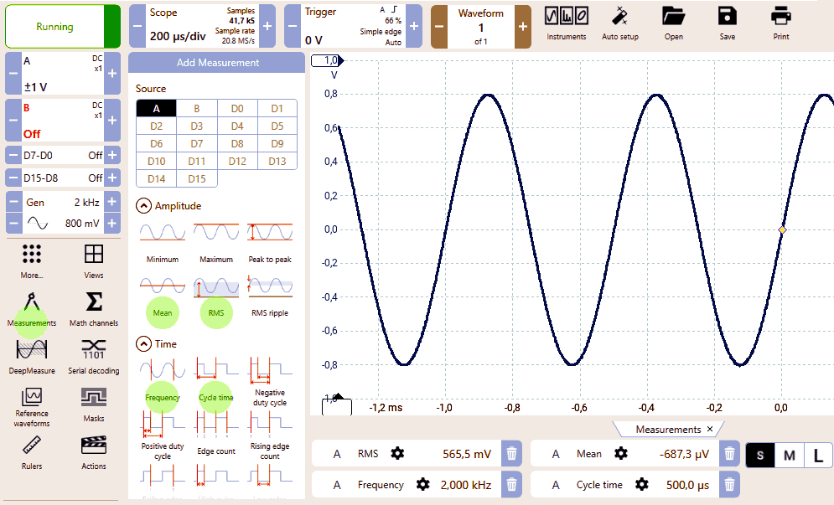The image size is (834, 505).
Task: Add the Rising edge count measurement
Action: pyautogui.click(x=270, y=435)
